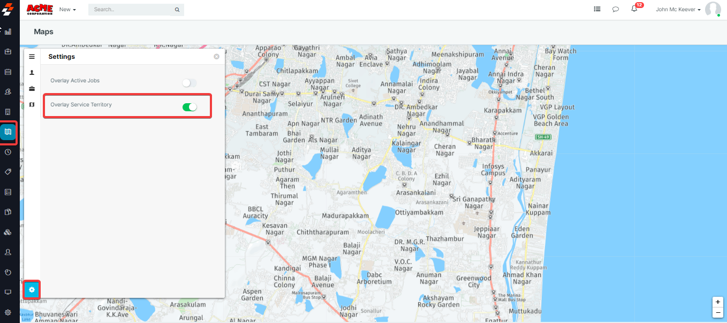727x323 pixels.
Task: Click Chitlapakkam label on the map
Action: 297,71
